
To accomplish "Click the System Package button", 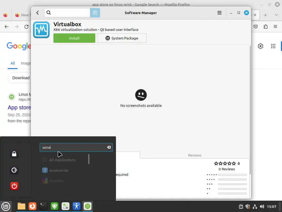I will pyautogui.click(x=122, y=38).
